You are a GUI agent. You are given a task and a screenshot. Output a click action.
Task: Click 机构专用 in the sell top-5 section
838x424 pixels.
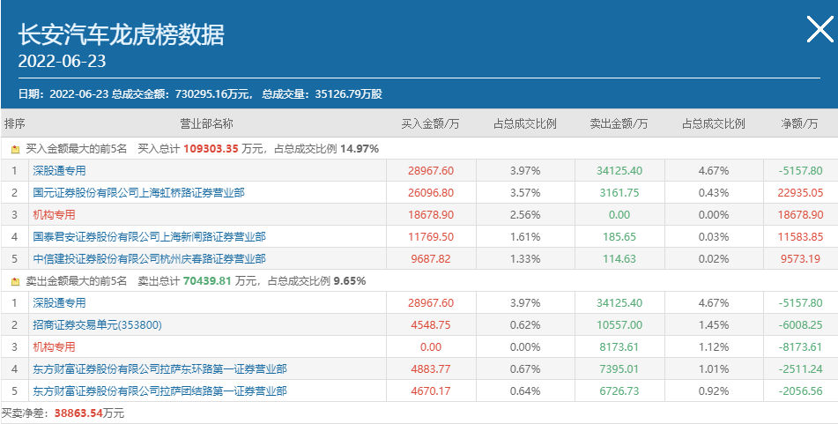point(54,347)
